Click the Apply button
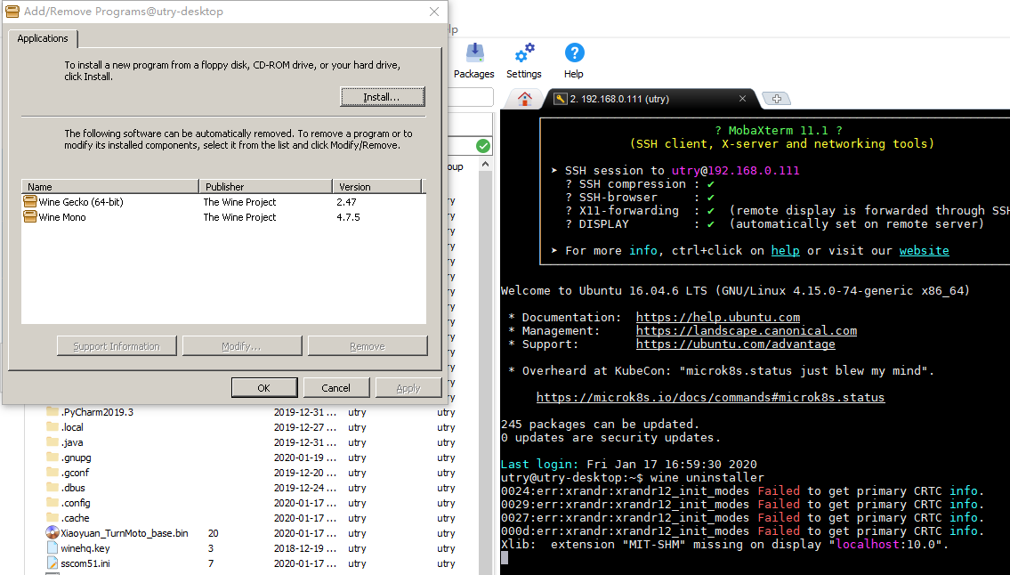Screen dimensions: 1010x575 (408, 388)
